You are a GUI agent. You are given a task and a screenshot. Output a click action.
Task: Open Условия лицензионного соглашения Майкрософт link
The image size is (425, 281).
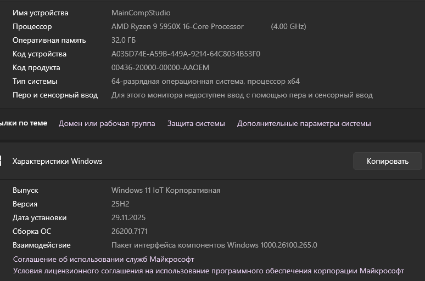click(208, 271)
